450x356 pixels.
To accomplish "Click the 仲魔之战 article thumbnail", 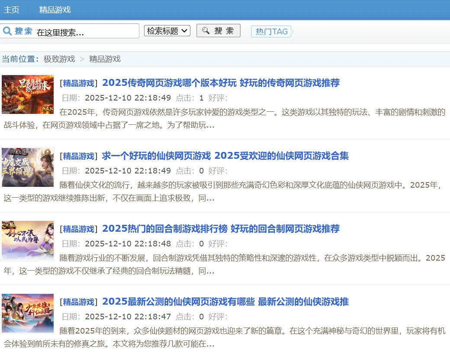I will pos(27,167).
